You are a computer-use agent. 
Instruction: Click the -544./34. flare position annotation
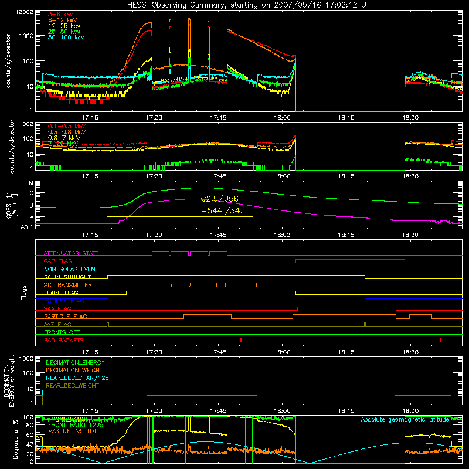click(x=222, y=210)
